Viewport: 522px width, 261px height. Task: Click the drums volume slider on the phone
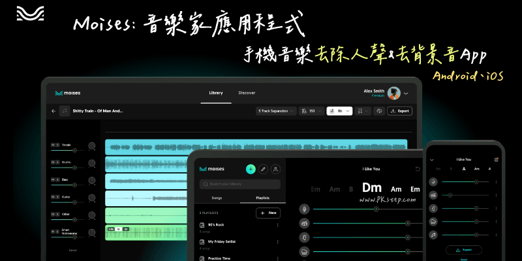pos(465,195)
